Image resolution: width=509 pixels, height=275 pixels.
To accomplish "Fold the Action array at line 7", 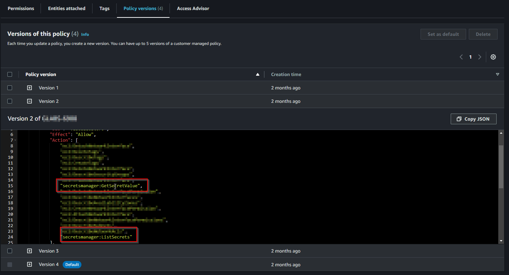I will pyautogui.click(x=15, y=140).
